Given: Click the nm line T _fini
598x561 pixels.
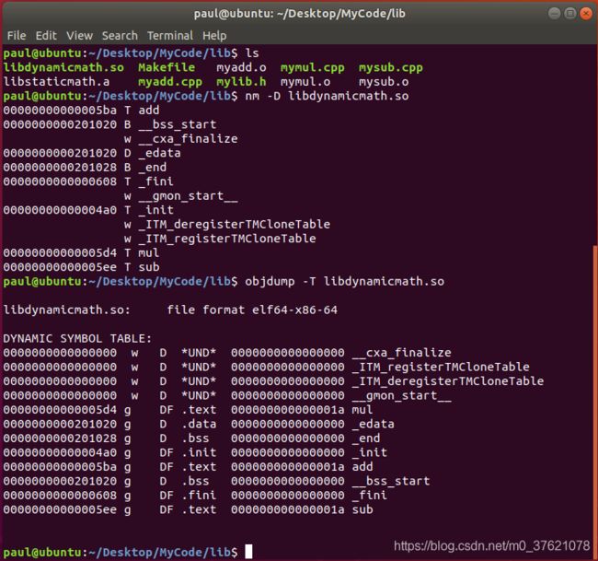Looking at the screenshot, I should (88, 181).
